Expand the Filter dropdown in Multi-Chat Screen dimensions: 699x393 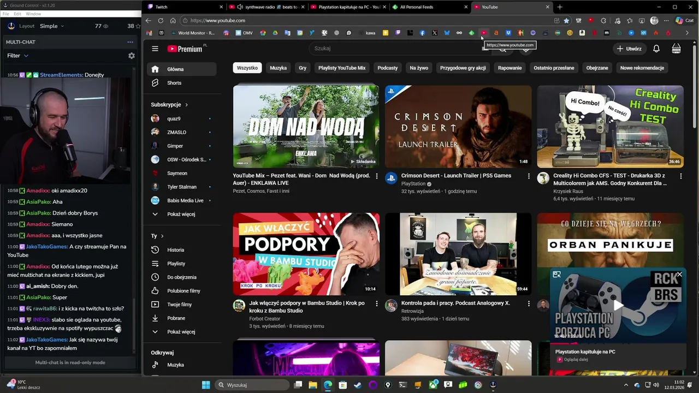(x=17, y=56)
